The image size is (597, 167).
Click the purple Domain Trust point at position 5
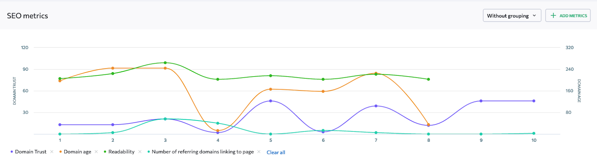tap(271, 101)
